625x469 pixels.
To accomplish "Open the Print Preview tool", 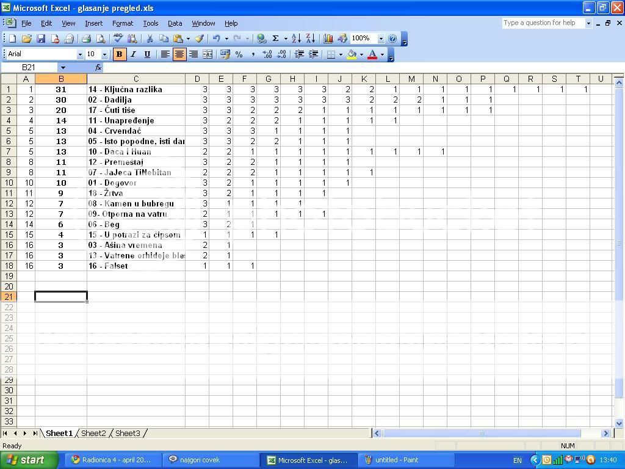I will 101,38.
